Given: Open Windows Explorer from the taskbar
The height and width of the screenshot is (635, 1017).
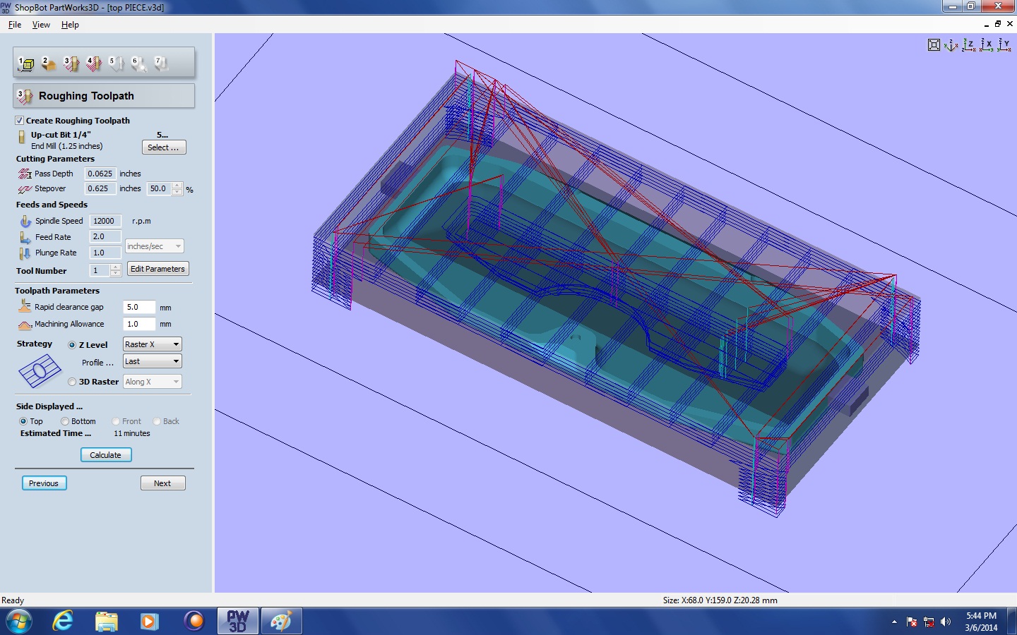Looking at the screenshot, I should 107,621.
